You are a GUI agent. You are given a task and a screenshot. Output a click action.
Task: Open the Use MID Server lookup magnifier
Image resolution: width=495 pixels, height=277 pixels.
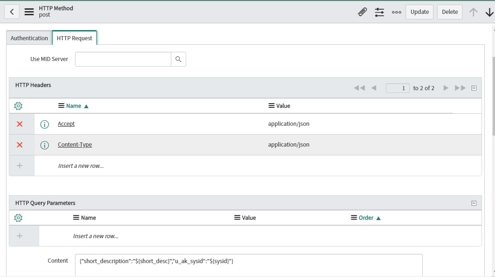pyautogui.click(x=179, y=59)
